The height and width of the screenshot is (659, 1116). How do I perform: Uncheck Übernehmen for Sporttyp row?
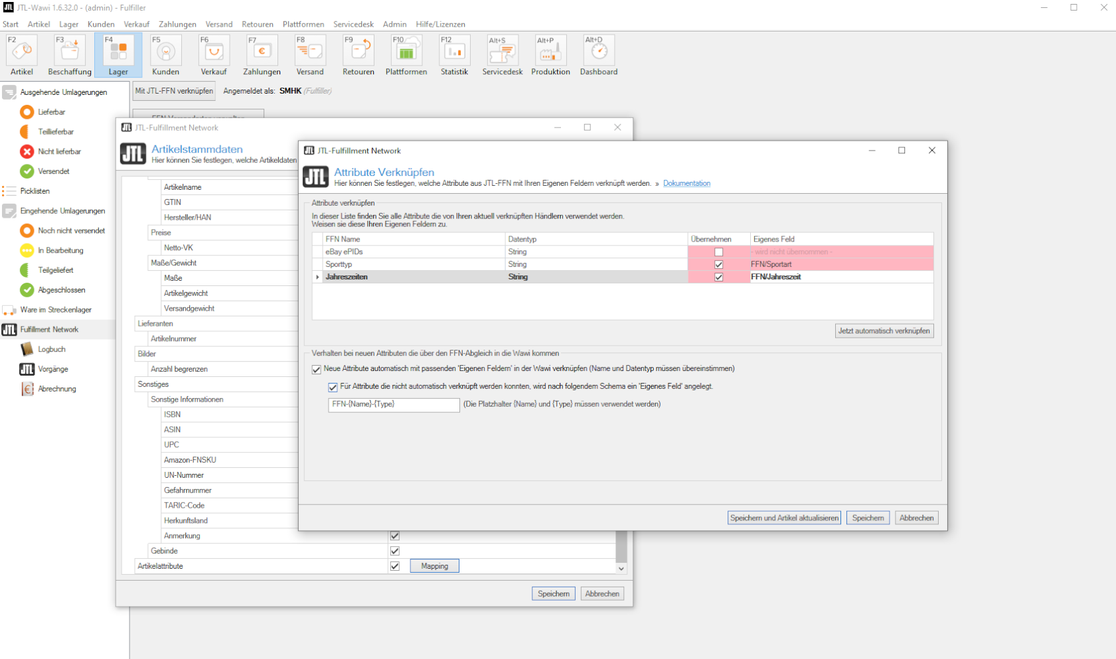[718, 265]
